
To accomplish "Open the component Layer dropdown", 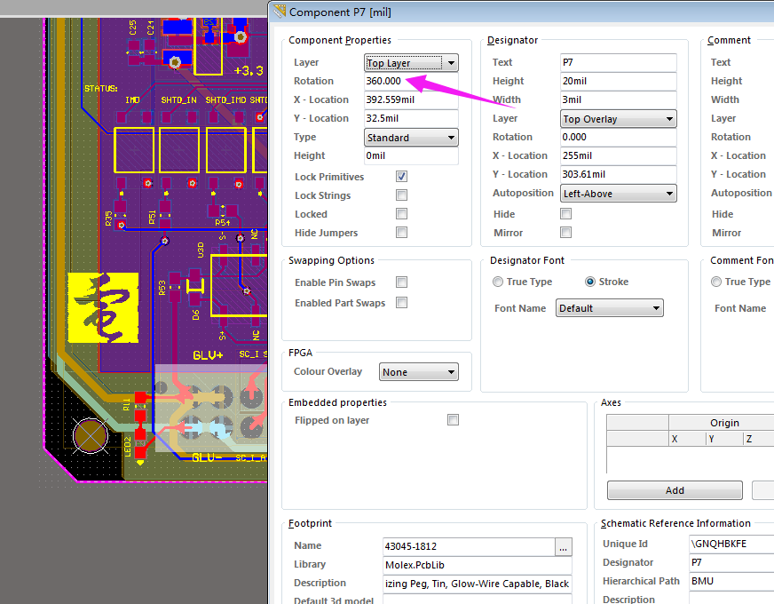I will tap(412, 63).
